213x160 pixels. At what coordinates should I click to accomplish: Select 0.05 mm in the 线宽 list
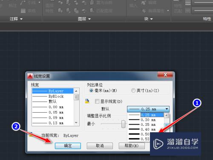coord(53,112)
